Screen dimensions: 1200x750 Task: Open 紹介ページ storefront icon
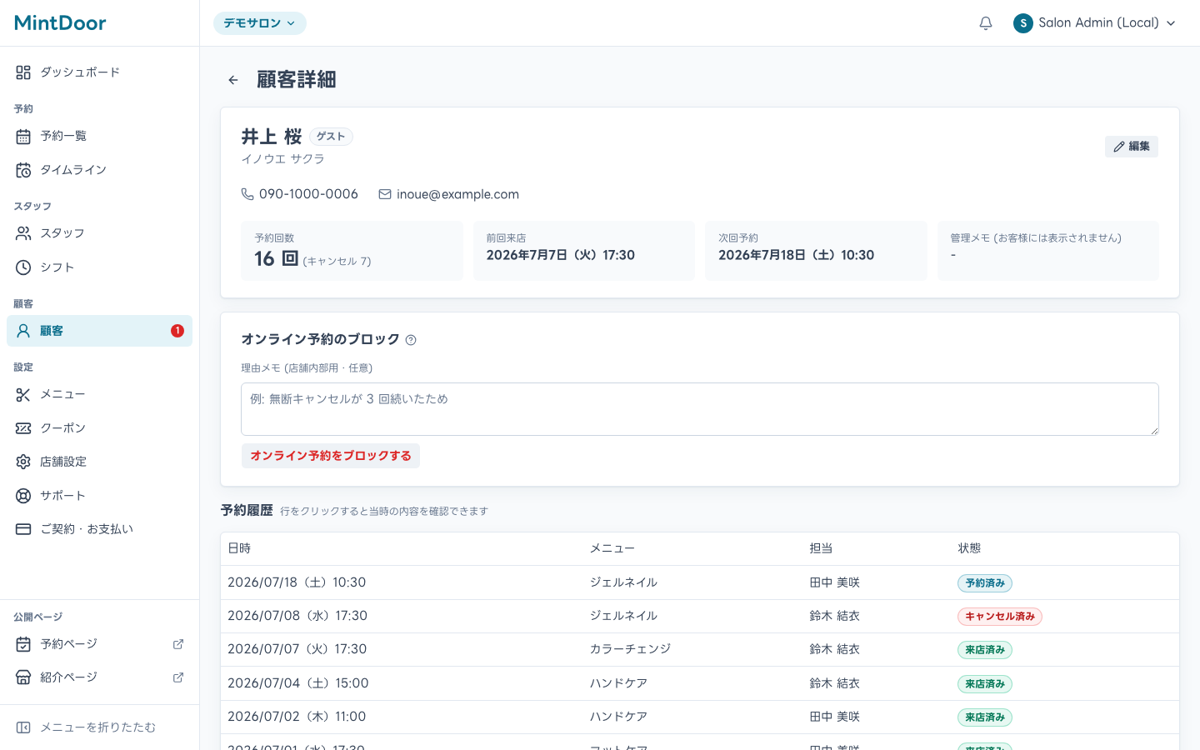[x=23, y=677]
